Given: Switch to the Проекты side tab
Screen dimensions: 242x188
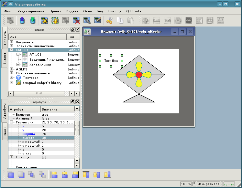Looking at the screenshot, I should [5, 38].
